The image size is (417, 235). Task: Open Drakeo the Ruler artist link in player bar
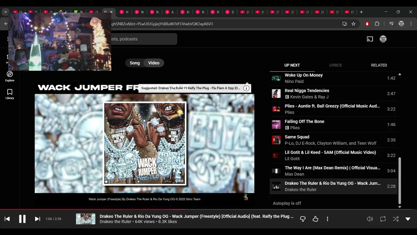(115, 222)
